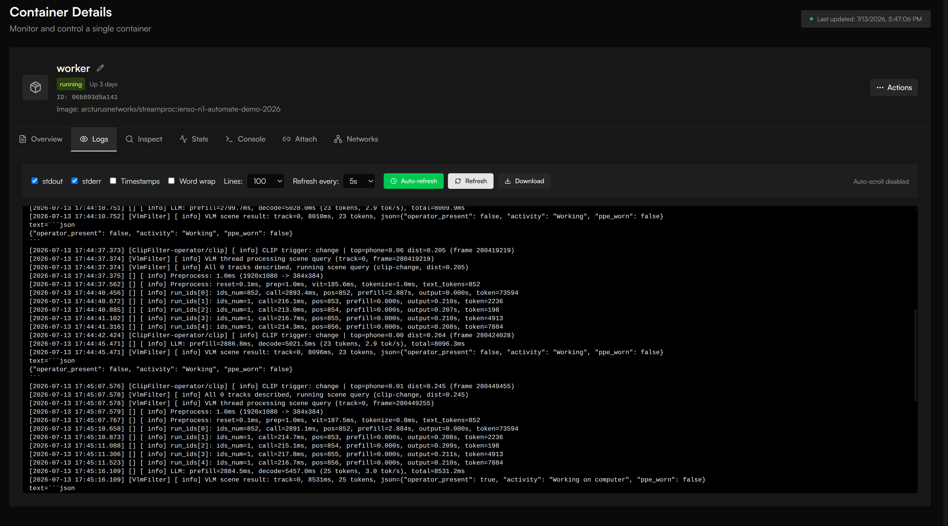Click the container cube icon
This screenshot has height=526, width=948.
pyautogui.click(x=35, y=87)
